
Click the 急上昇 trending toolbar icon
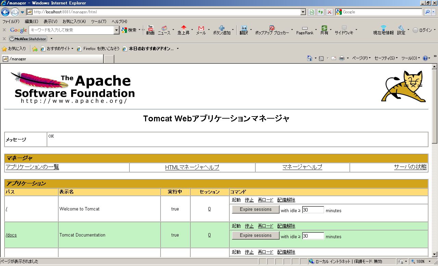183,30
